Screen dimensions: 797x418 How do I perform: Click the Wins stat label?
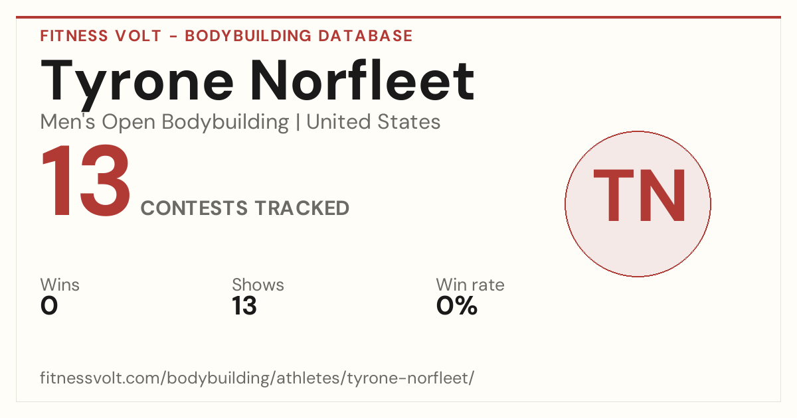(60, 285)
